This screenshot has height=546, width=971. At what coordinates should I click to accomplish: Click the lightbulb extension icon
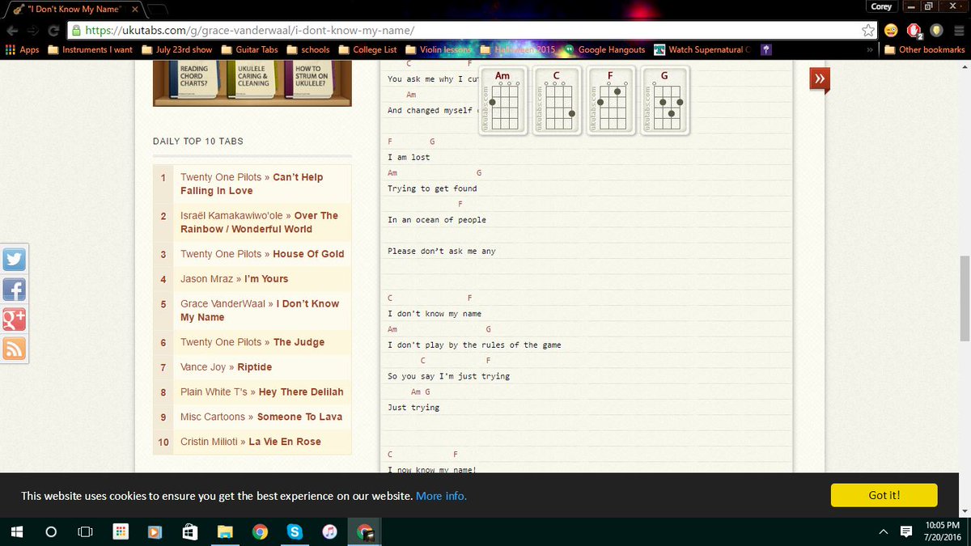point(936,31)
